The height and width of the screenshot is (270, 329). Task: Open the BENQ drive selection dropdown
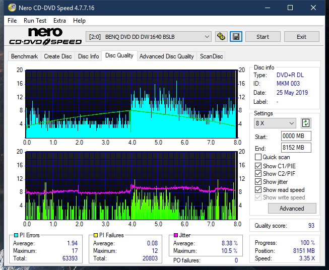[148, 37]
